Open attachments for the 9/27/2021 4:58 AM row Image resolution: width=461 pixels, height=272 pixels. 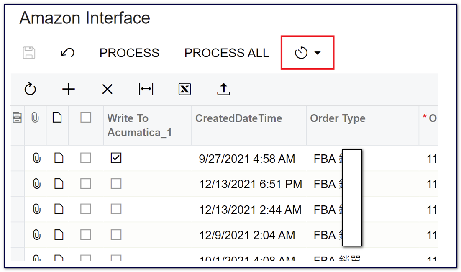[x=36, y=158]
